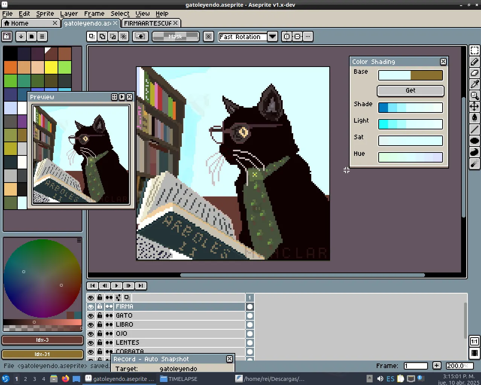This screenshot has height=385, width=481.
Task: Click the plus button next to Frame field
Action: (x=437, y=365)
